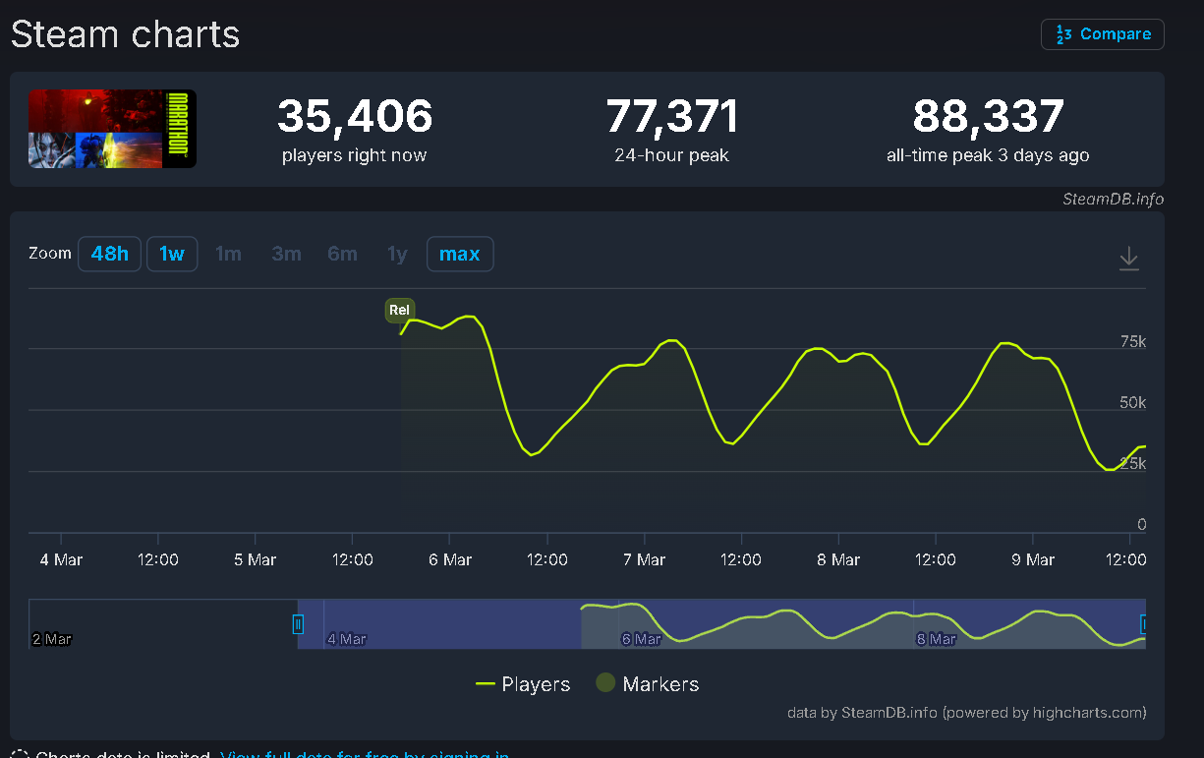1204x758 pixels.
Task: Click the 77,371 24-hour peak value
Action: point(672,116)
